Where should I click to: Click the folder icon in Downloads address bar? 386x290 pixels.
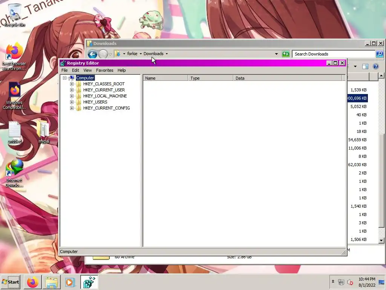118,54
